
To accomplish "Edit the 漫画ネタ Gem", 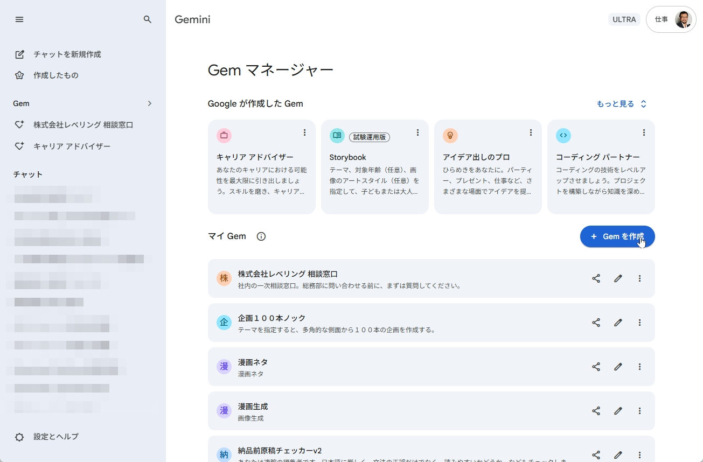I will click(x=618, y=367).
